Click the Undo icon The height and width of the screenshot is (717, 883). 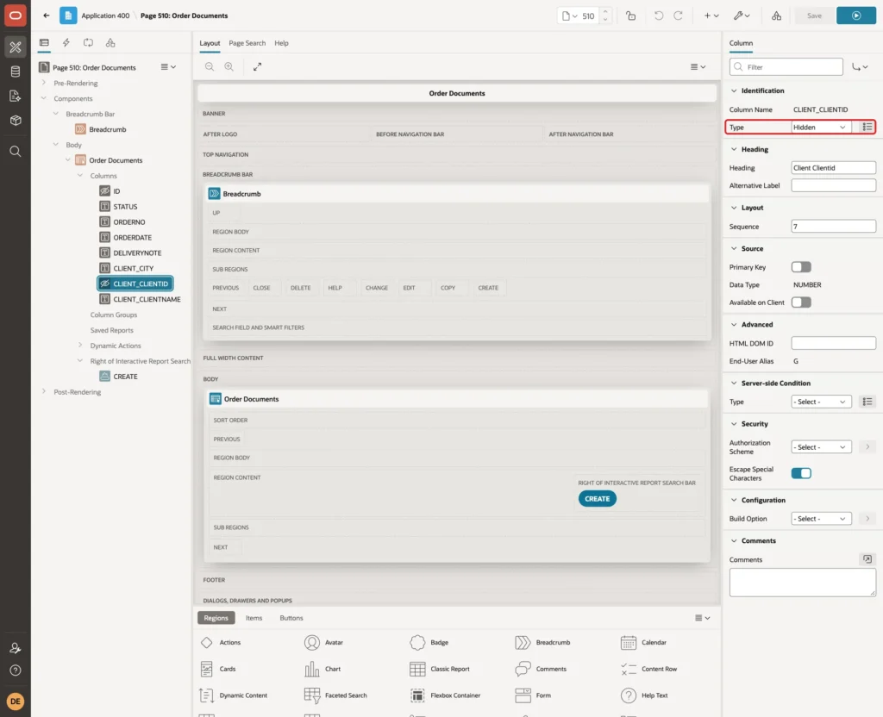coord(658,16)
